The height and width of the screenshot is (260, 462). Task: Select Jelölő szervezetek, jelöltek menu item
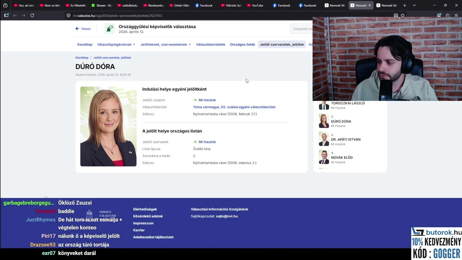[x=282, y=44]
